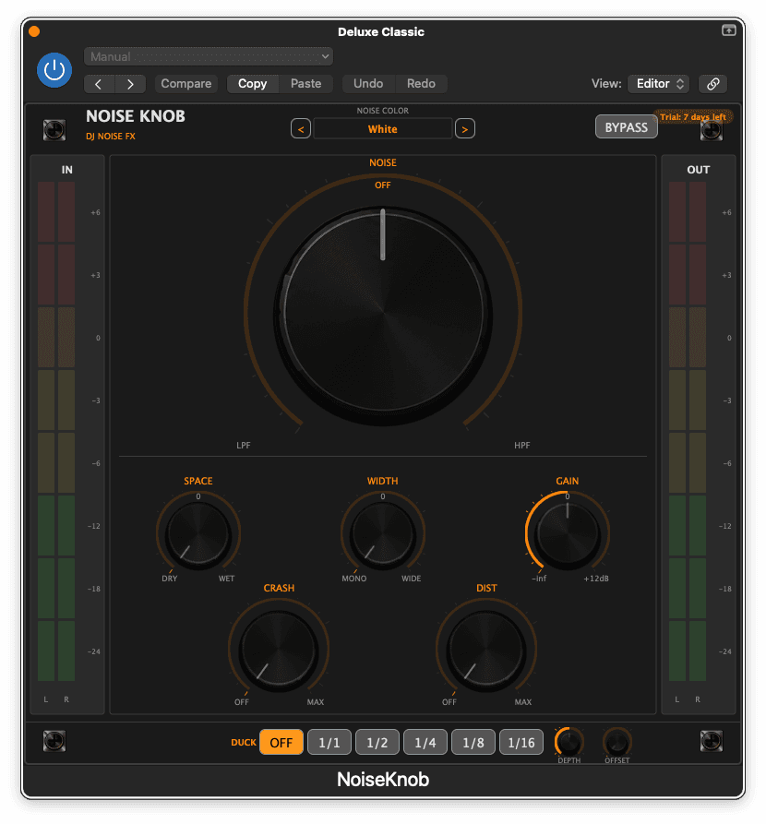
Task: Click the small OFFSET knob
Action: coord(616,742)
